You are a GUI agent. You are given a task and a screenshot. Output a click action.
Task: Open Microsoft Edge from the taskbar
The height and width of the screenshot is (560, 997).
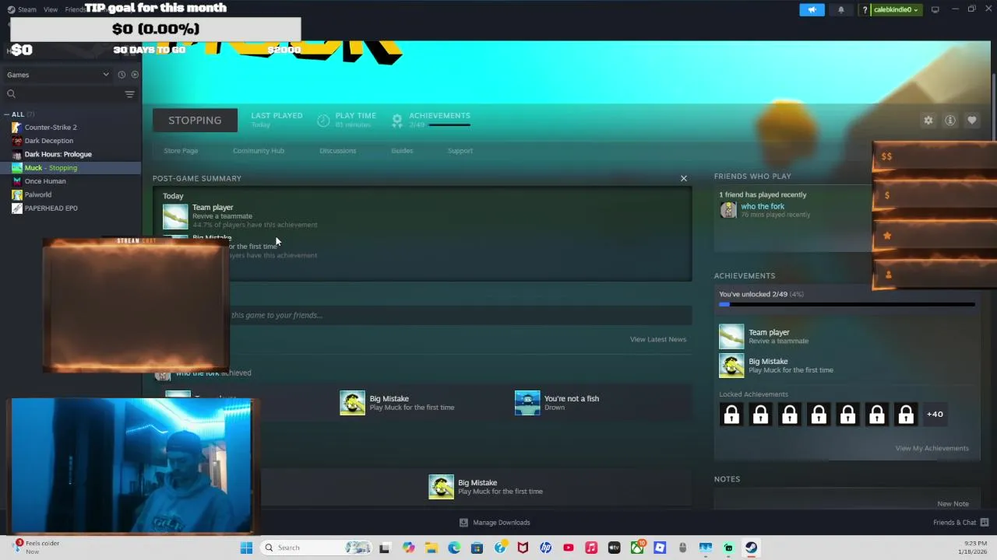[454, 548]
